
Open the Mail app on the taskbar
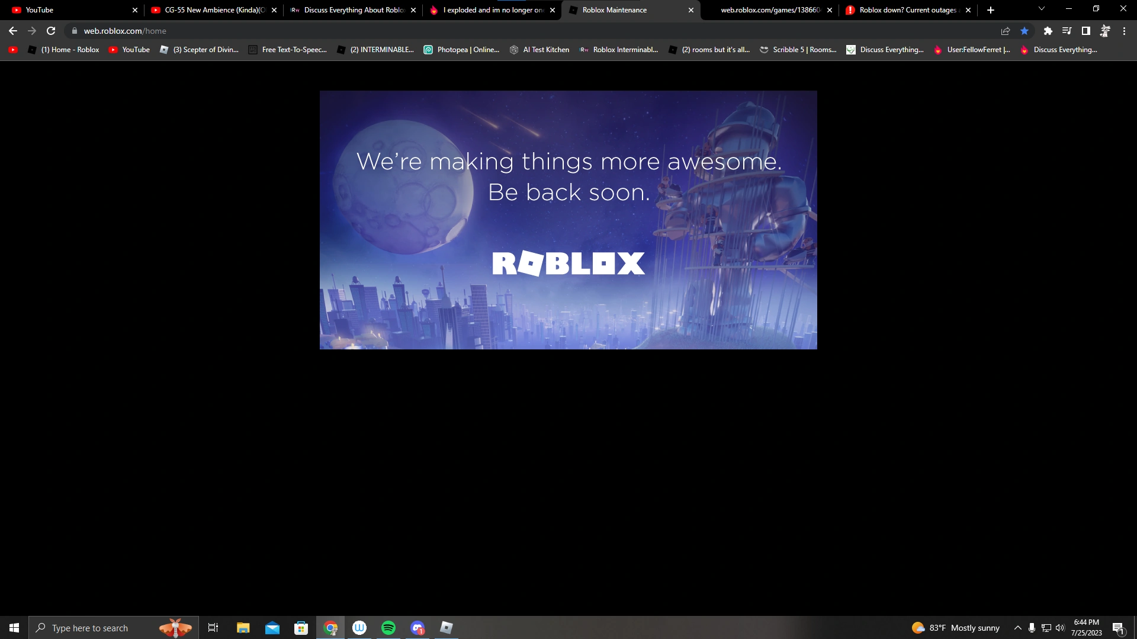[272, 628]
